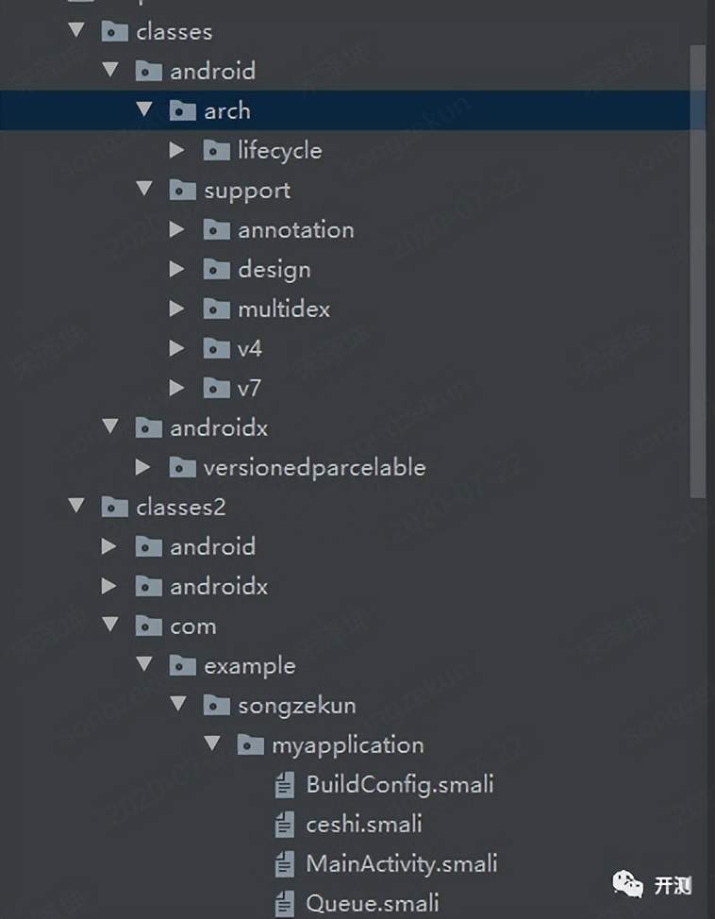The width and height of the screenshot is (715, 919).
Task: Collapse the androidx folder under classes
Action: click(110, 426)
